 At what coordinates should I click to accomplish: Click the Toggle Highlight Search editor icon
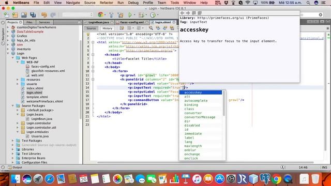point(172,28)
